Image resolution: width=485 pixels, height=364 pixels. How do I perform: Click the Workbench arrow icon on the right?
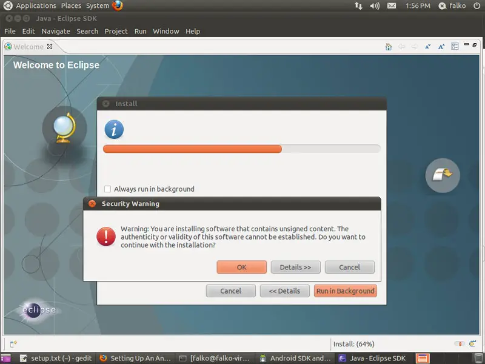pyautogui.click(x=443, y=175)
